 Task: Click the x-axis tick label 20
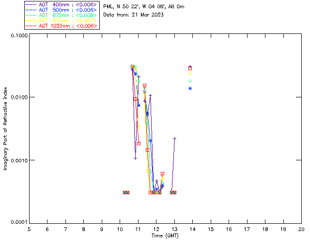click(301, 229)
